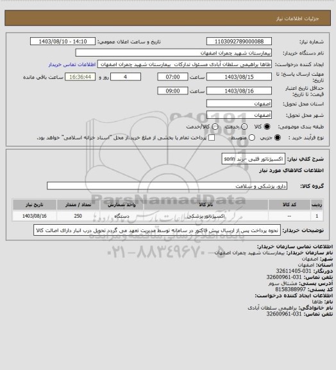Click the postal code 8158388997
The width and height of the screenshot is (336, 370).
(290, 289)
